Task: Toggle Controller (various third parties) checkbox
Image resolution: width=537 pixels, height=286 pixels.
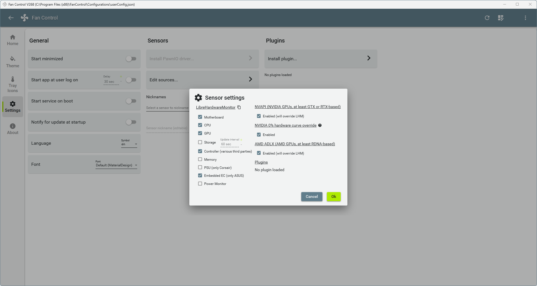Action: [x=200, y=151]
